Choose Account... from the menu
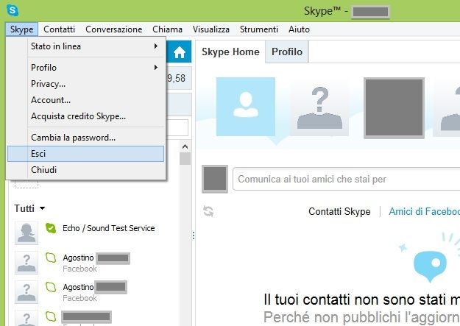This screenshot has width=460, height=326. [x=86, y=100]
